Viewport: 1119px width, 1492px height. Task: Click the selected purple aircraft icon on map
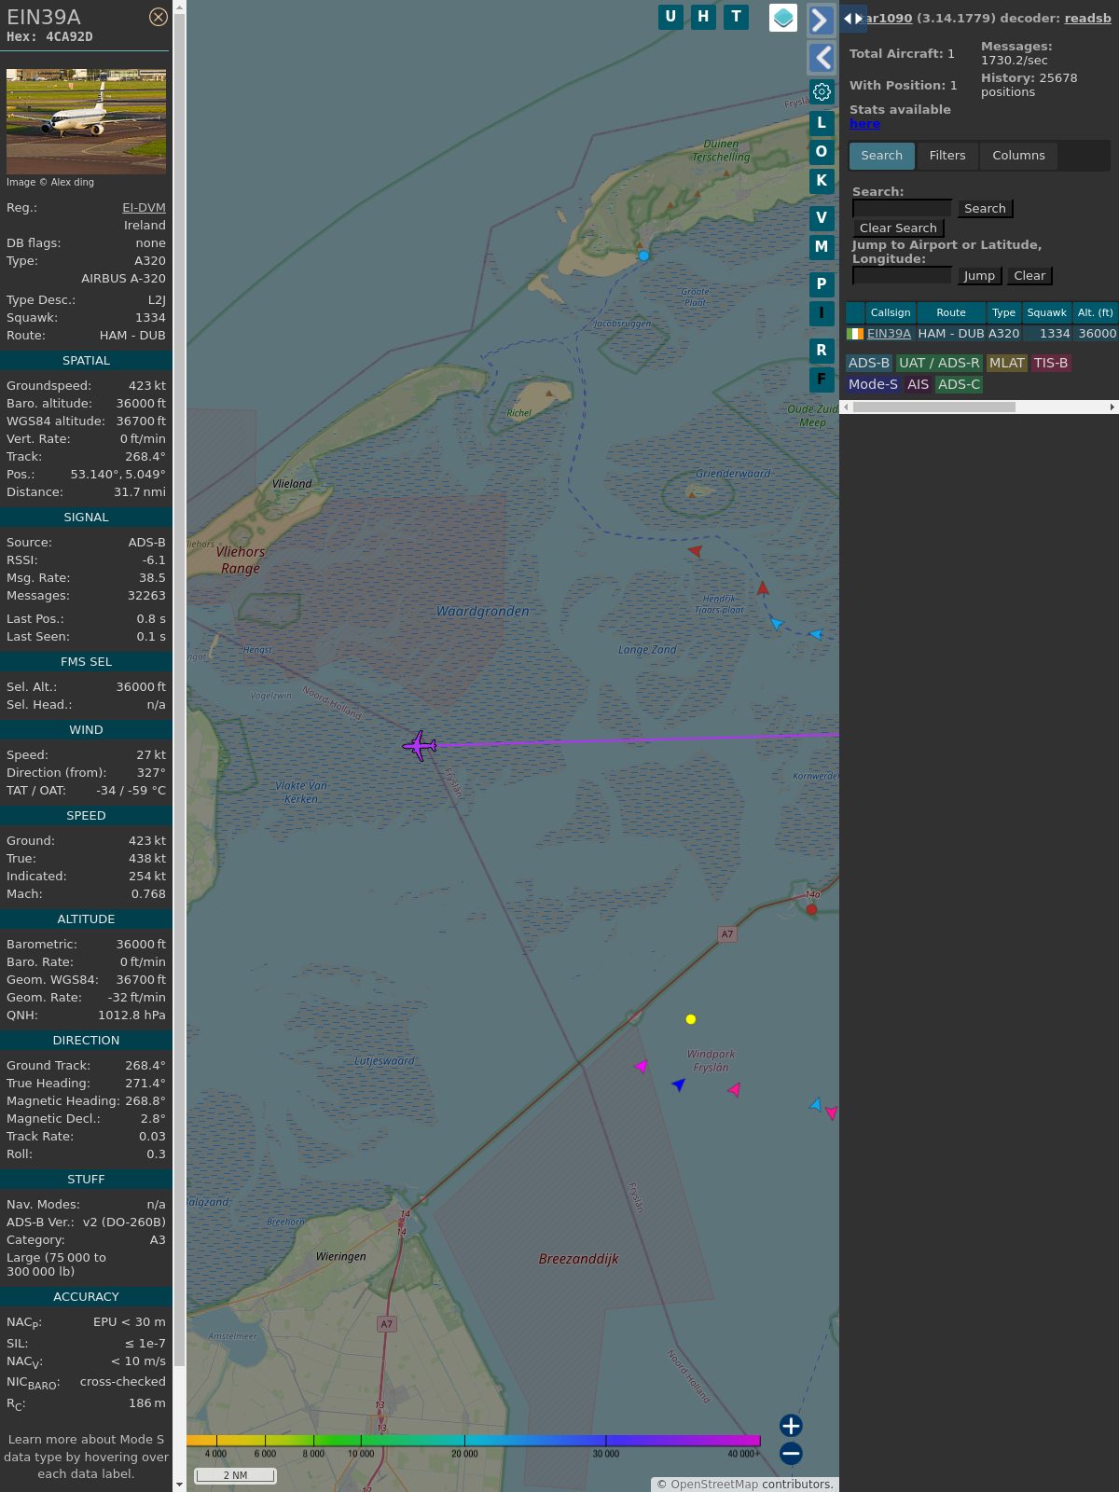[x=420, y=746]
